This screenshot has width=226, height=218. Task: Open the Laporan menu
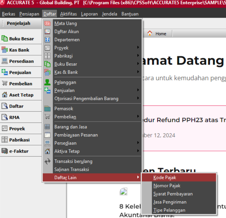pos(89,14)
